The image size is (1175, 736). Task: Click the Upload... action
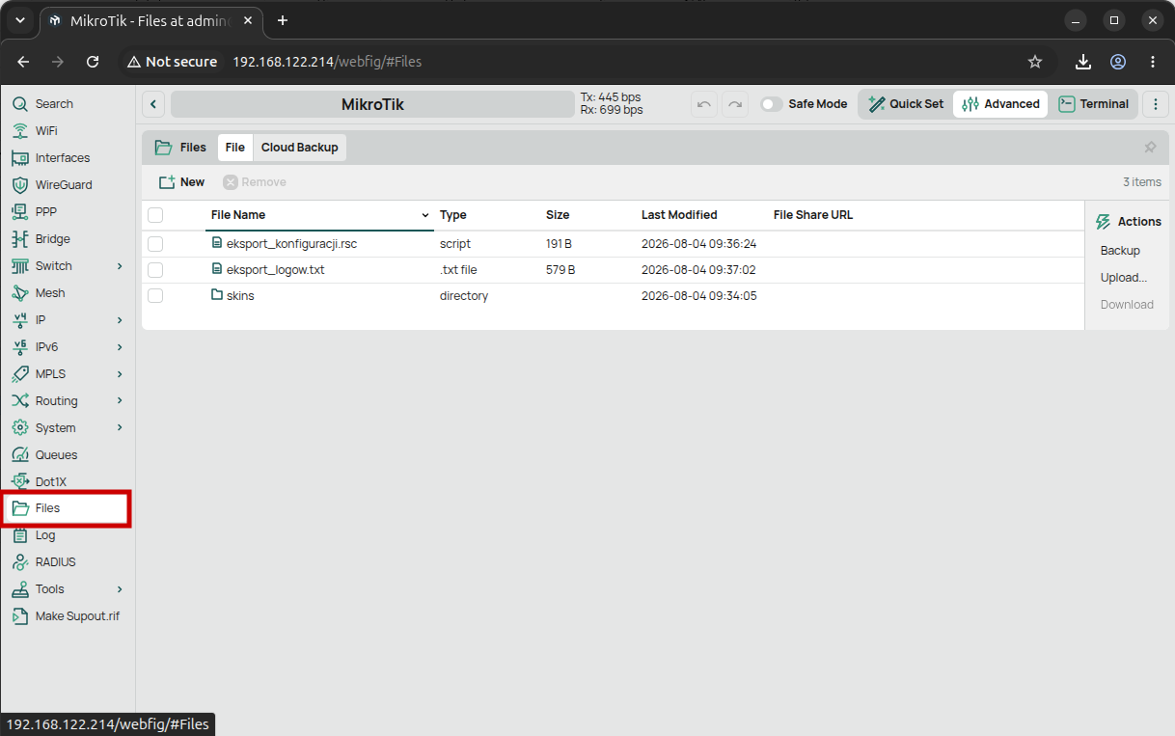[1123, 278]
